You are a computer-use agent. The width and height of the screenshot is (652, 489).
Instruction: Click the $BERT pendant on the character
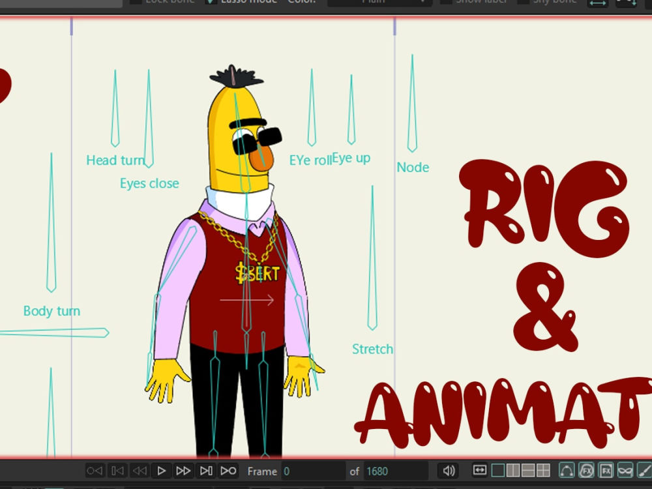[258, 273]
